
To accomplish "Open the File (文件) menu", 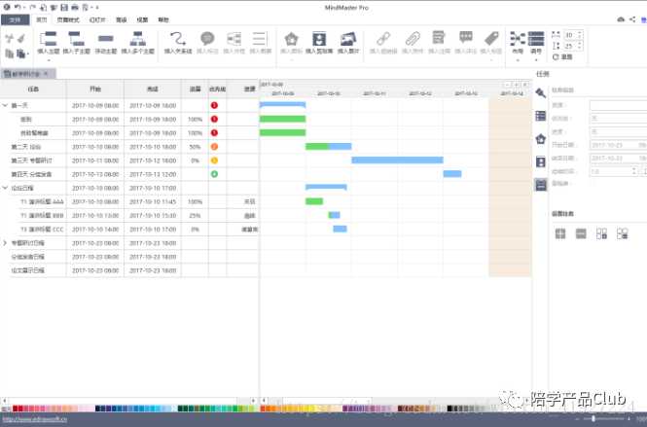I will (x=15, y=19).
